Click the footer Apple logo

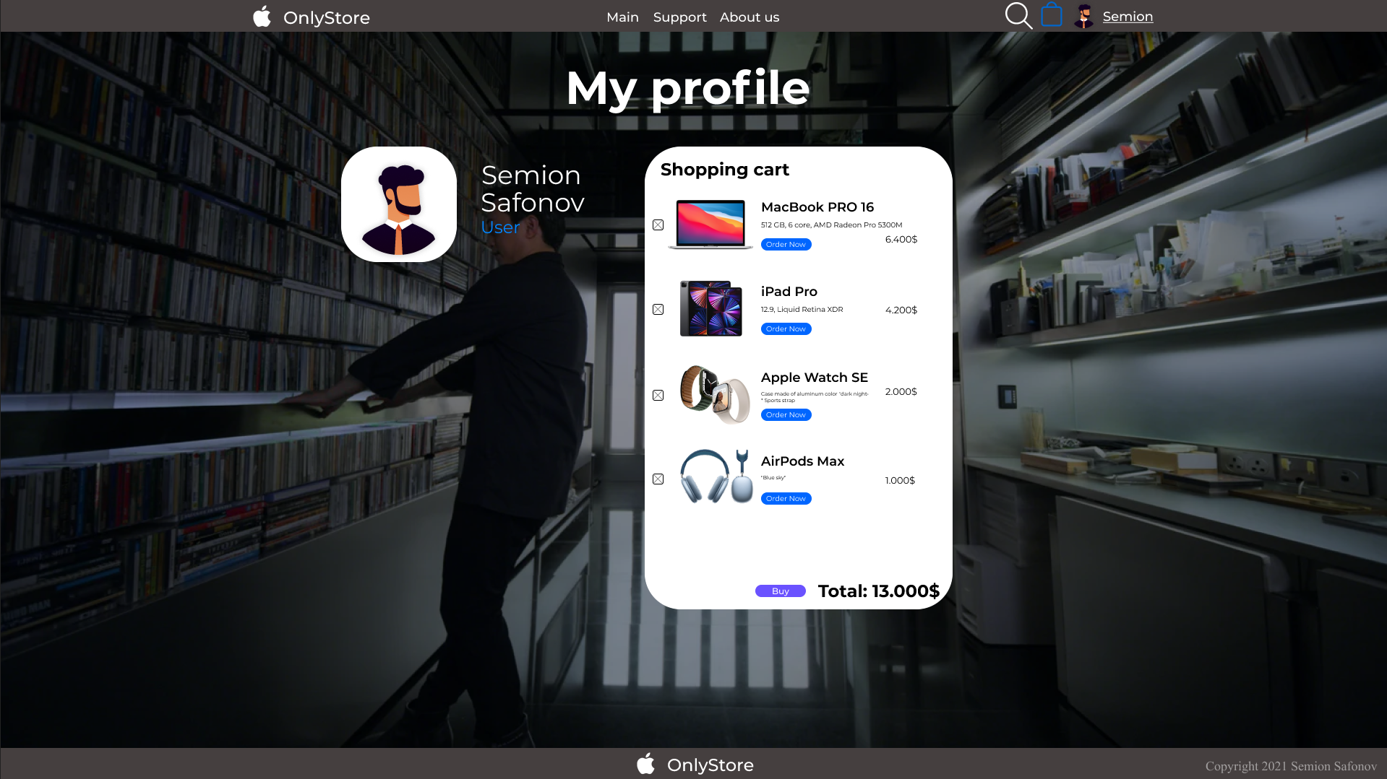pos(646,764)
